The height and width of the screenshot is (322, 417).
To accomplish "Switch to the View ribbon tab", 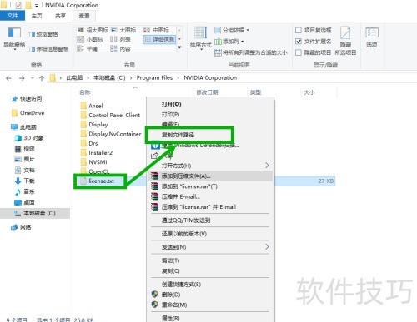I will coord(84,16).
